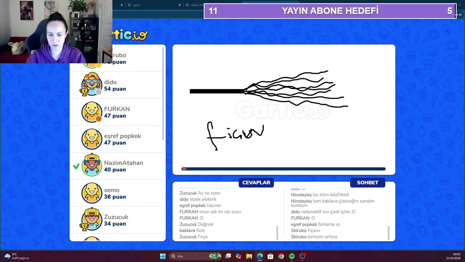The height and width of the screenshot is (262, 465).
Task: Click chat message 'Ninoleyley bu kiiim kdsfhksd'
Action: [320, 195]
